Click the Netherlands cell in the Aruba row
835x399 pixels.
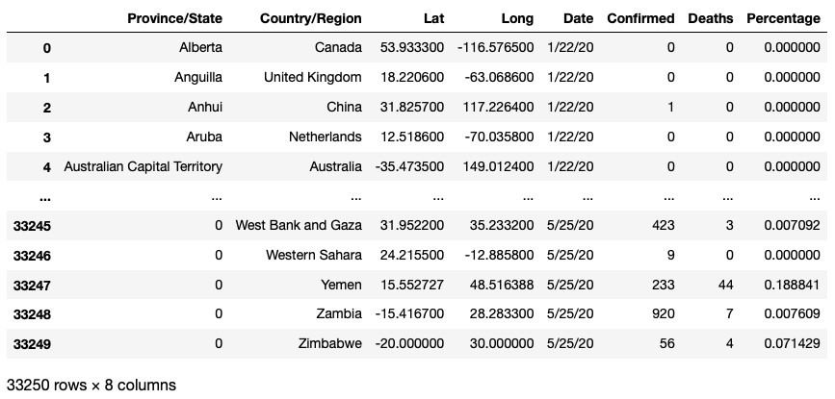coord(326,137)
